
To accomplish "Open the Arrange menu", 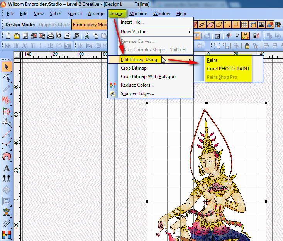I will (96, 14).
